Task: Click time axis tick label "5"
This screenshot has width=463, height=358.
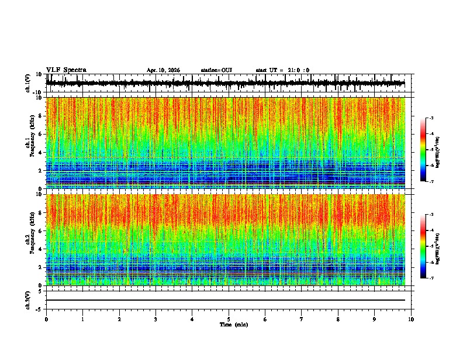Action: pos(229,319)
